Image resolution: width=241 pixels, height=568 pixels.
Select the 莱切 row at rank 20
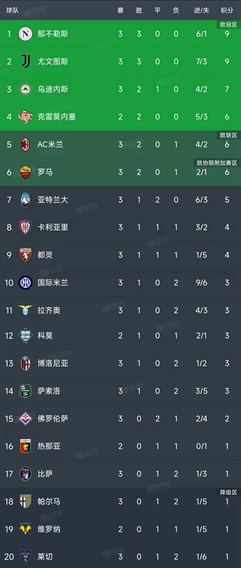tap(120, 557)
